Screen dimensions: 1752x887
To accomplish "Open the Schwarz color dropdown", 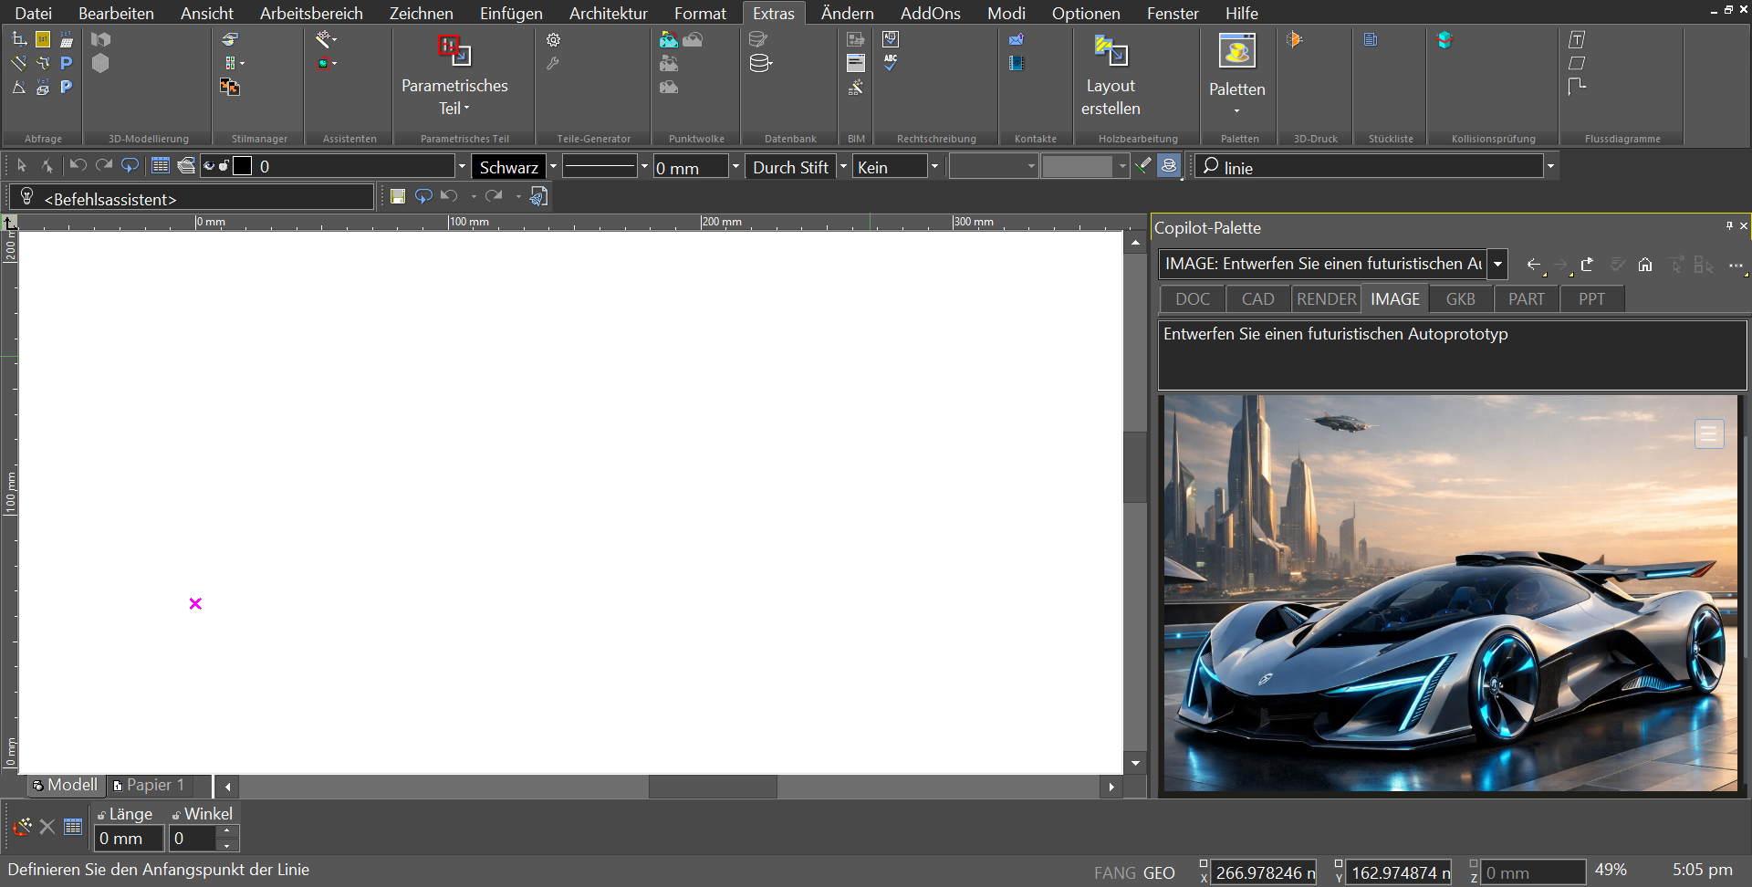I will click(553, 166).
